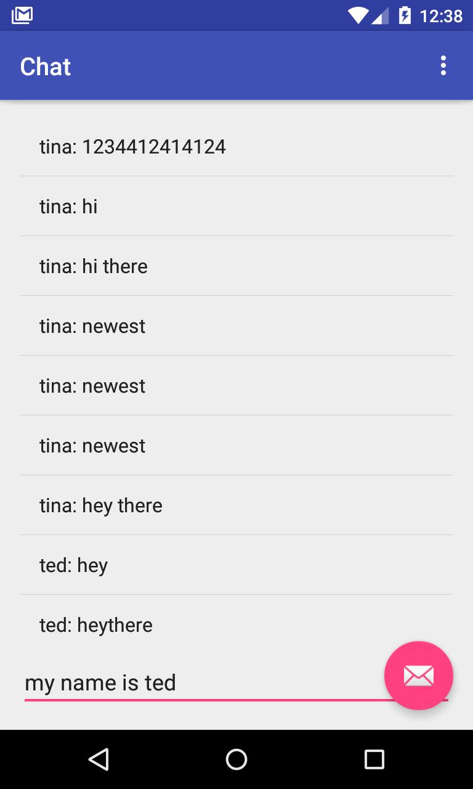Select the "tina: hi" message
The image size is (473, 789).
coord(236,206)
